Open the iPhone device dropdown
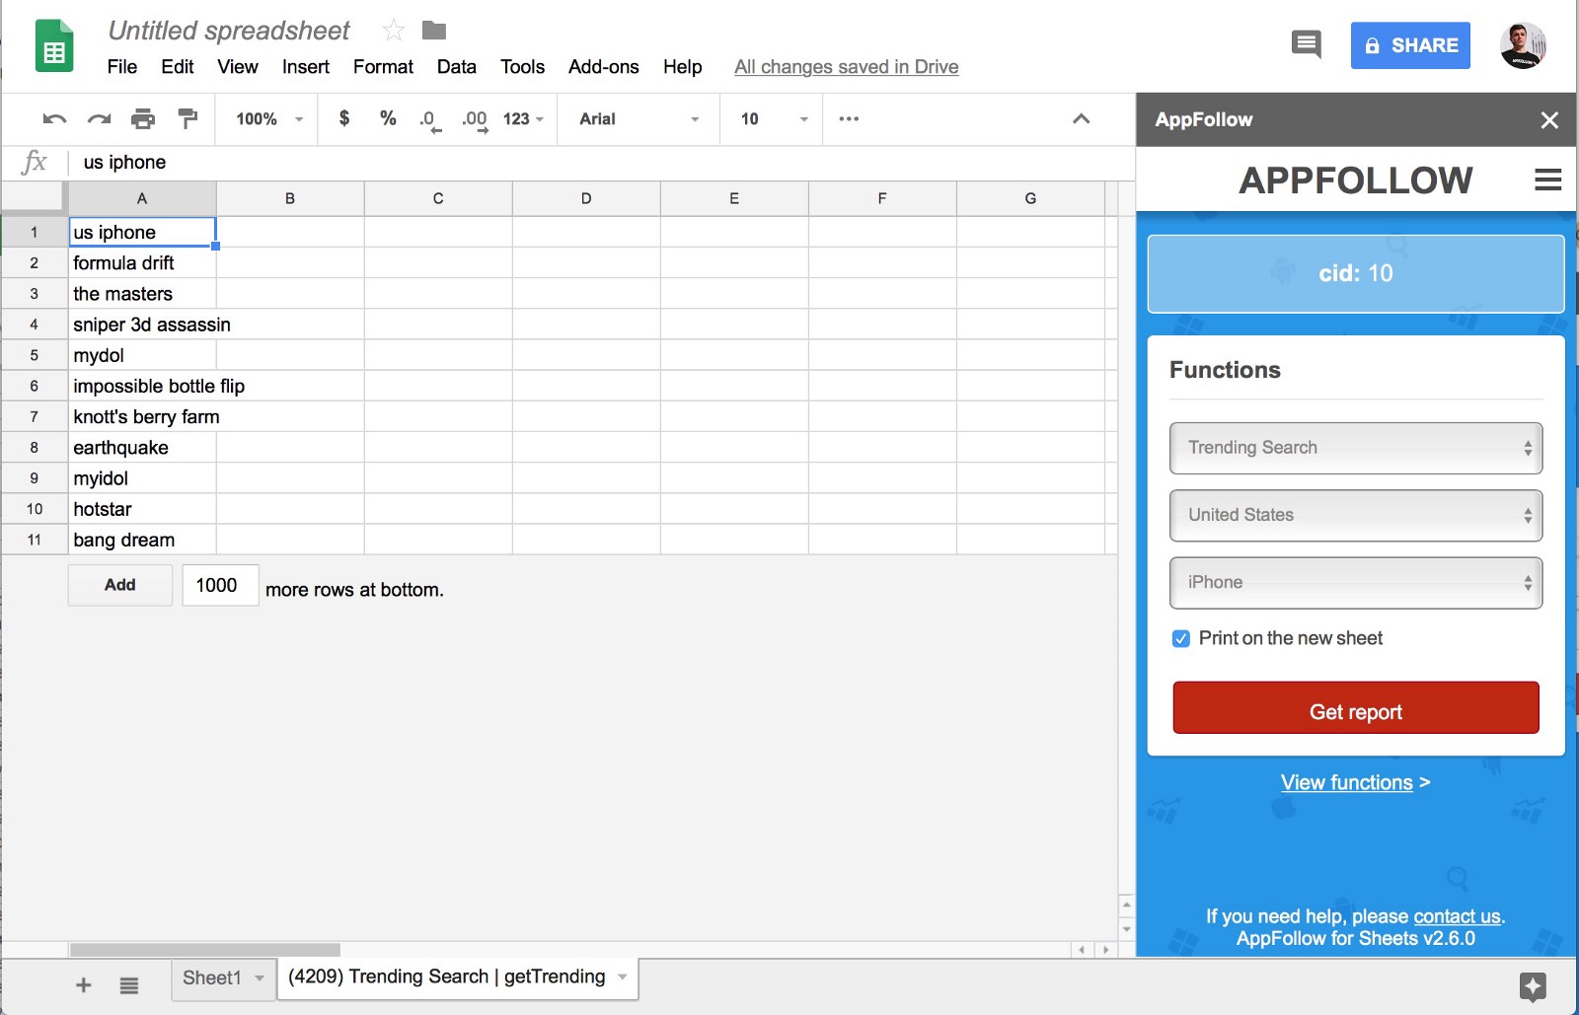Image resolution: width=1579 pixels, height=1015 pixels. (1355, 583)
